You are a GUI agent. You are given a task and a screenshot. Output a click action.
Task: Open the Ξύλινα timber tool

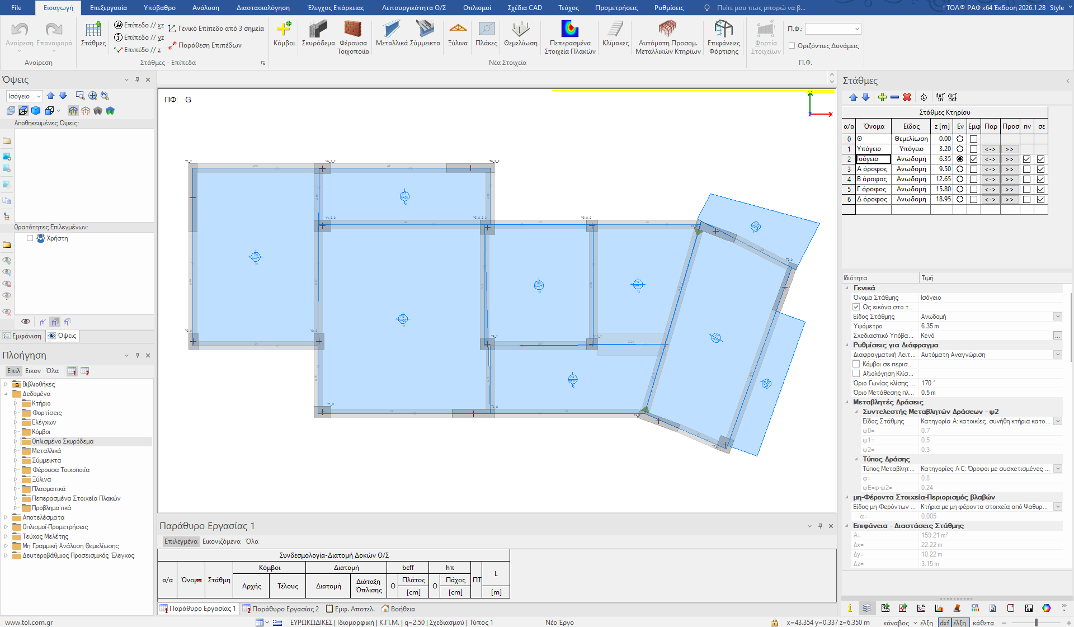click(x=458, y=34)
